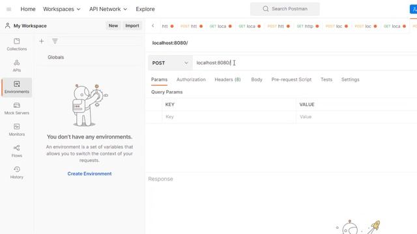Open the POST method dropdown
Viewport: 417px width, 234px height.
tap(170, 63)
